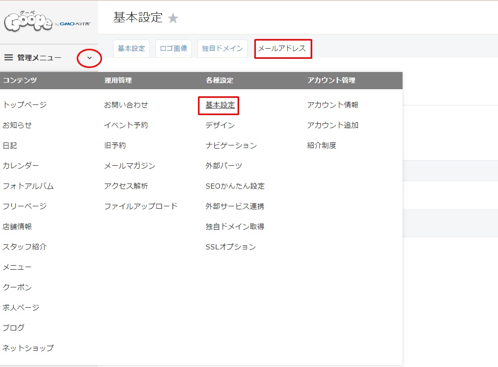Open the 基本設定 tab
Screen dimensions: 498x367
pos(131,49)
